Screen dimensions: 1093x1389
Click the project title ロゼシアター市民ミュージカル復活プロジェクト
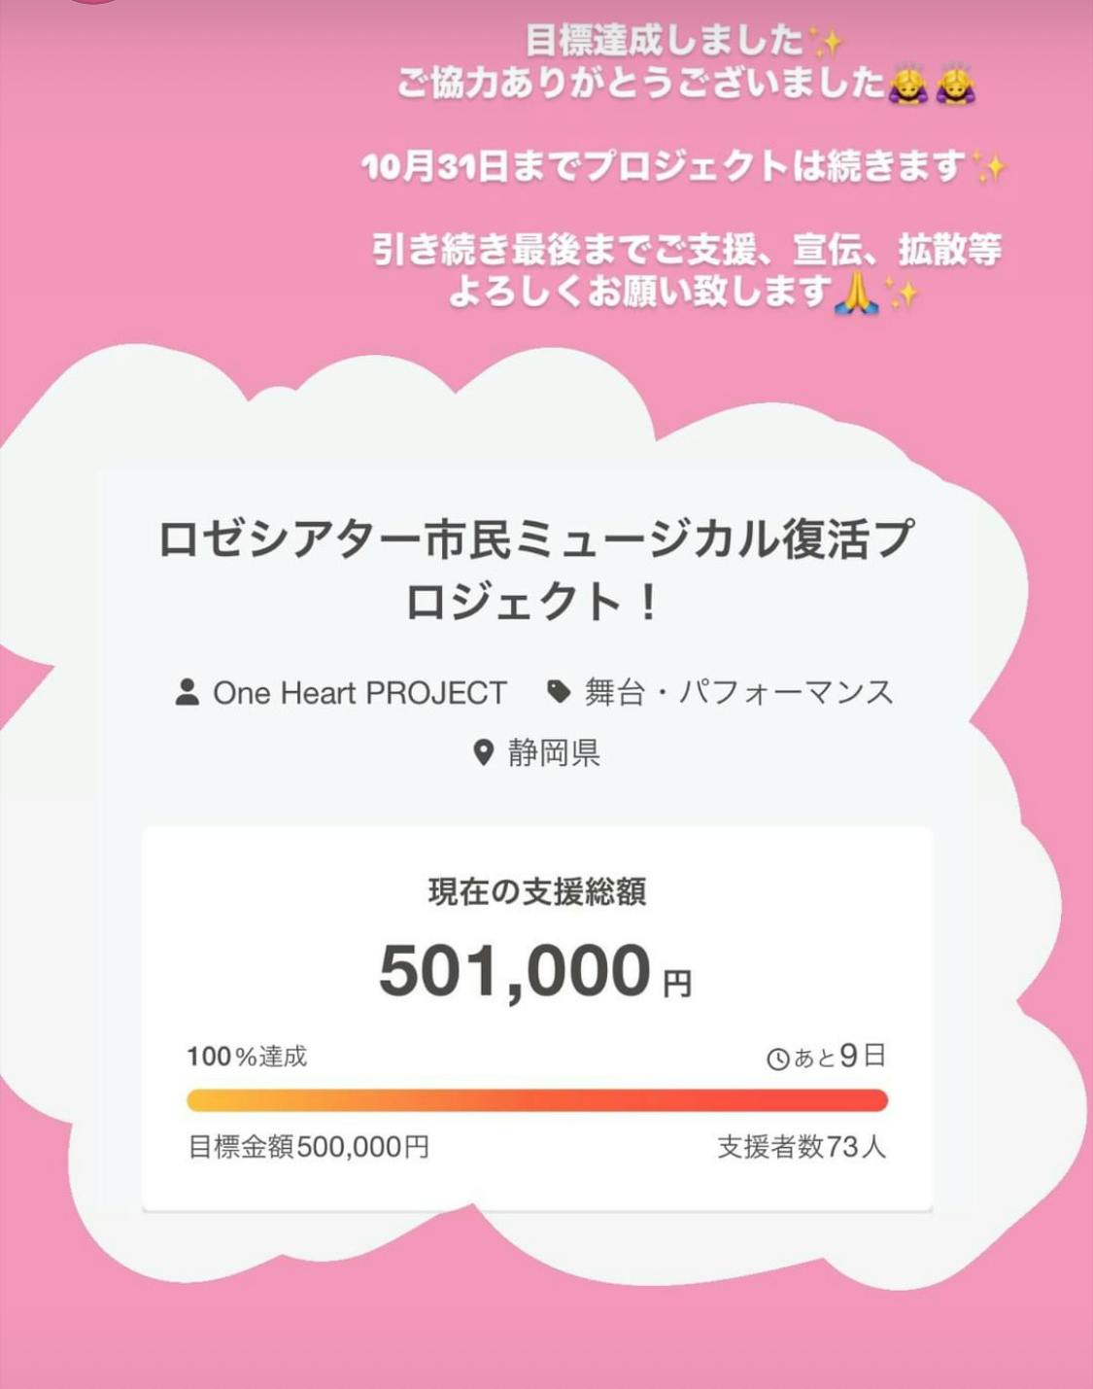coord(536,570)
